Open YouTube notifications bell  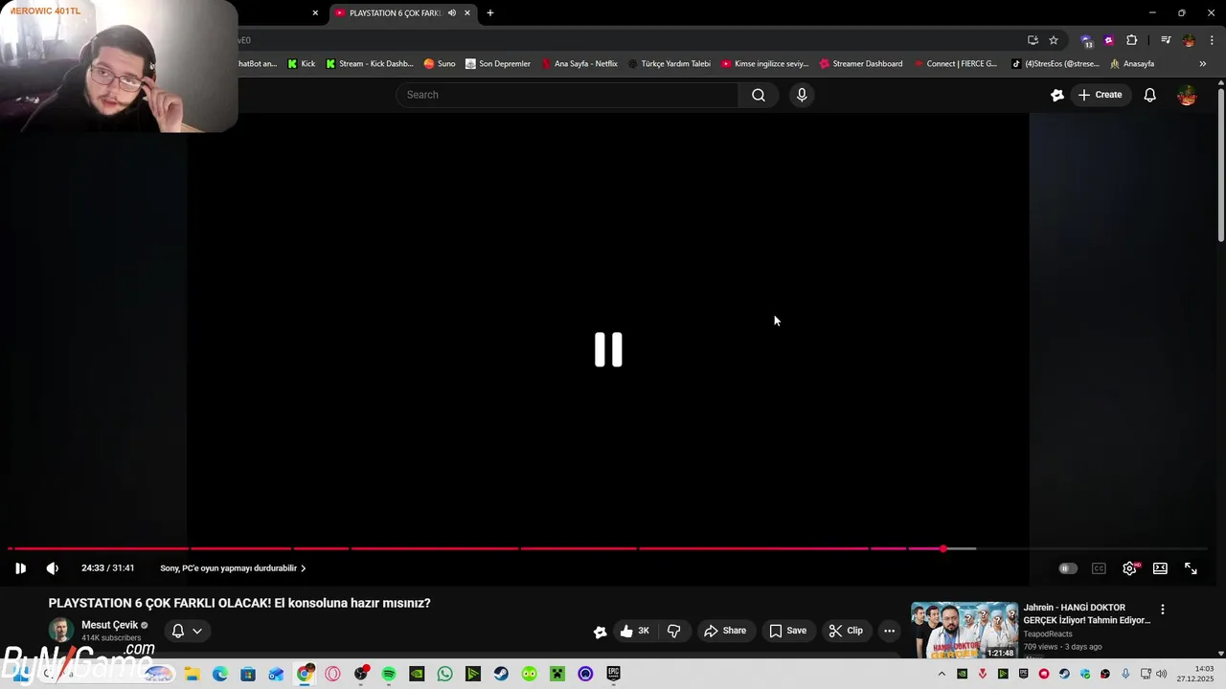tap(1150, 95)
